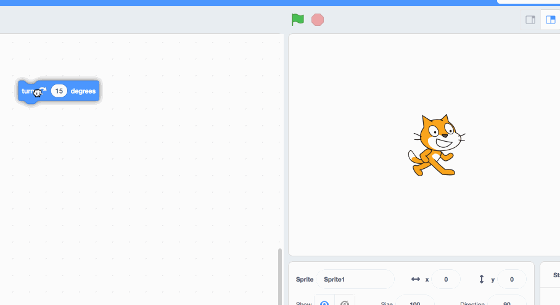This screenshot has width=560, height=305.
Task: Click the x position field
Action: (x=446, y=279)
